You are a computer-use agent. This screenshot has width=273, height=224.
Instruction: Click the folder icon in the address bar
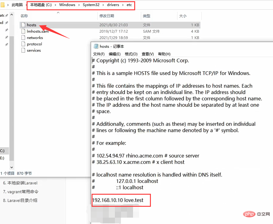pyautogui.click(x=3, y=5)
